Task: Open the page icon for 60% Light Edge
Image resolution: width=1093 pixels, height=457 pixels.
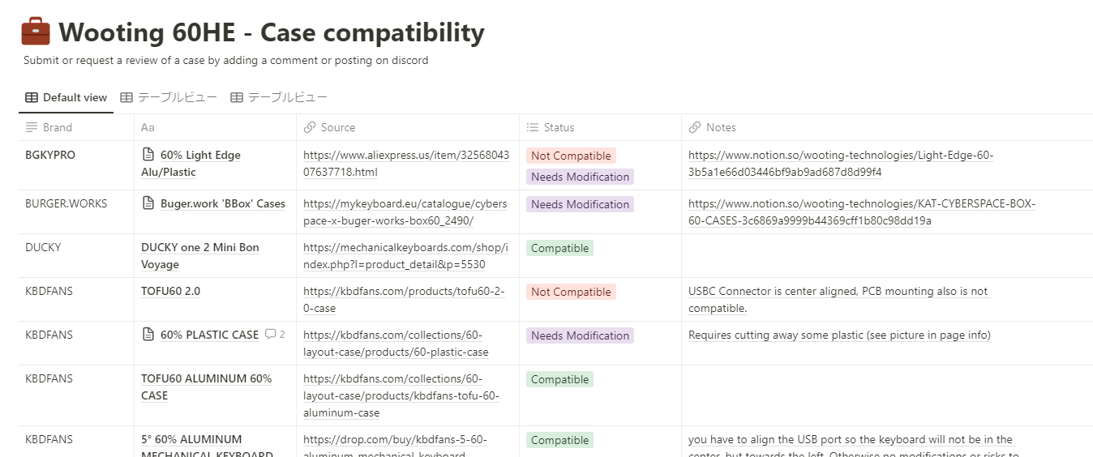Action: (x=148, y=155)
